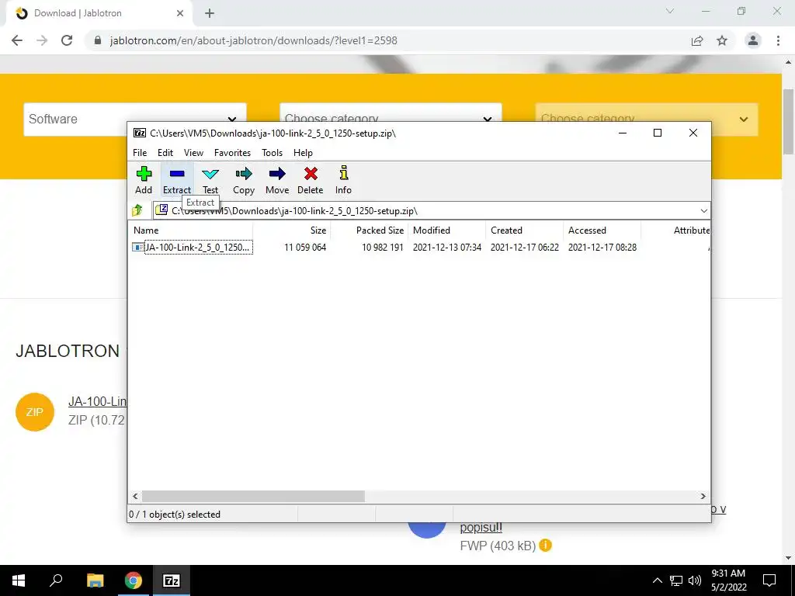Image resolution: width=795 pixels, height=596 pixels.
Task: Open the Chrome profile icon
Action: pyautogui.click(x=753, y=40)
